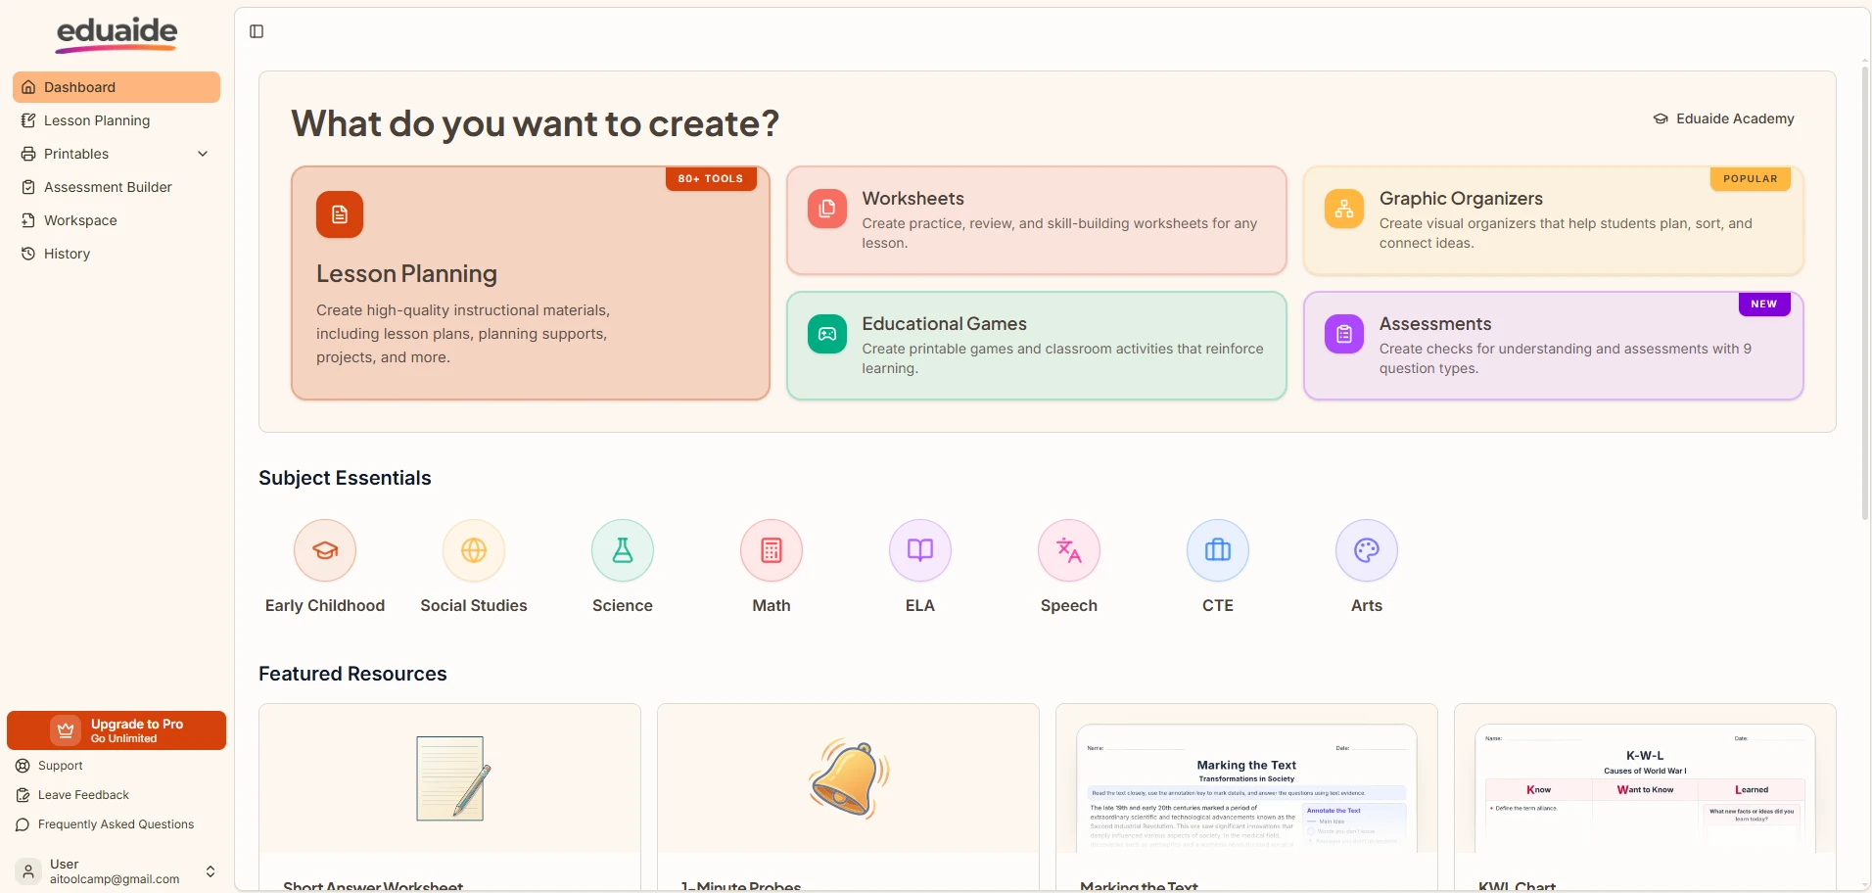
Task: Click the Support lifebuoy icon
Action: [x=23, y=766]
